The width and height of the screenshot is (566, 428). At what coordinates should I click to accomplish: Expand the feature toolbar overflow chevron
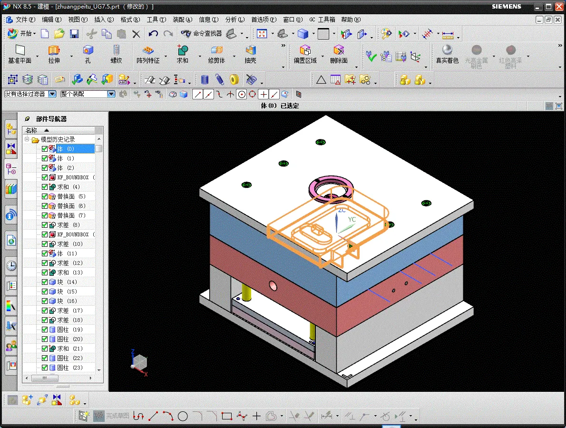283,46
